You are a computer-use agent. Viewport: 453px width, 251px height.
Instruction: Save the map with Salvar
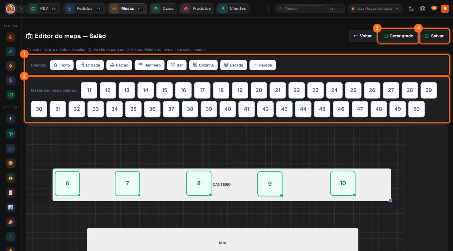coord(434,36)
